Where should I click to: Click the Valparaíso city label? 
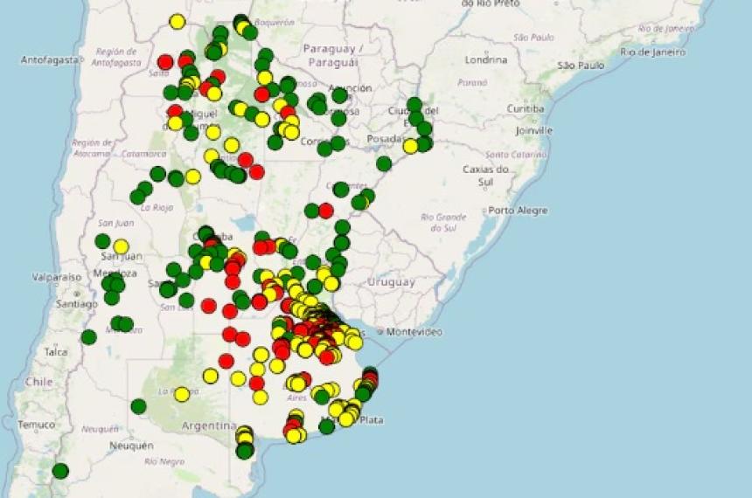tap(57, 277)
